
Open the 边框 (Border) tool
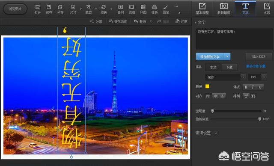coord(132,9)
